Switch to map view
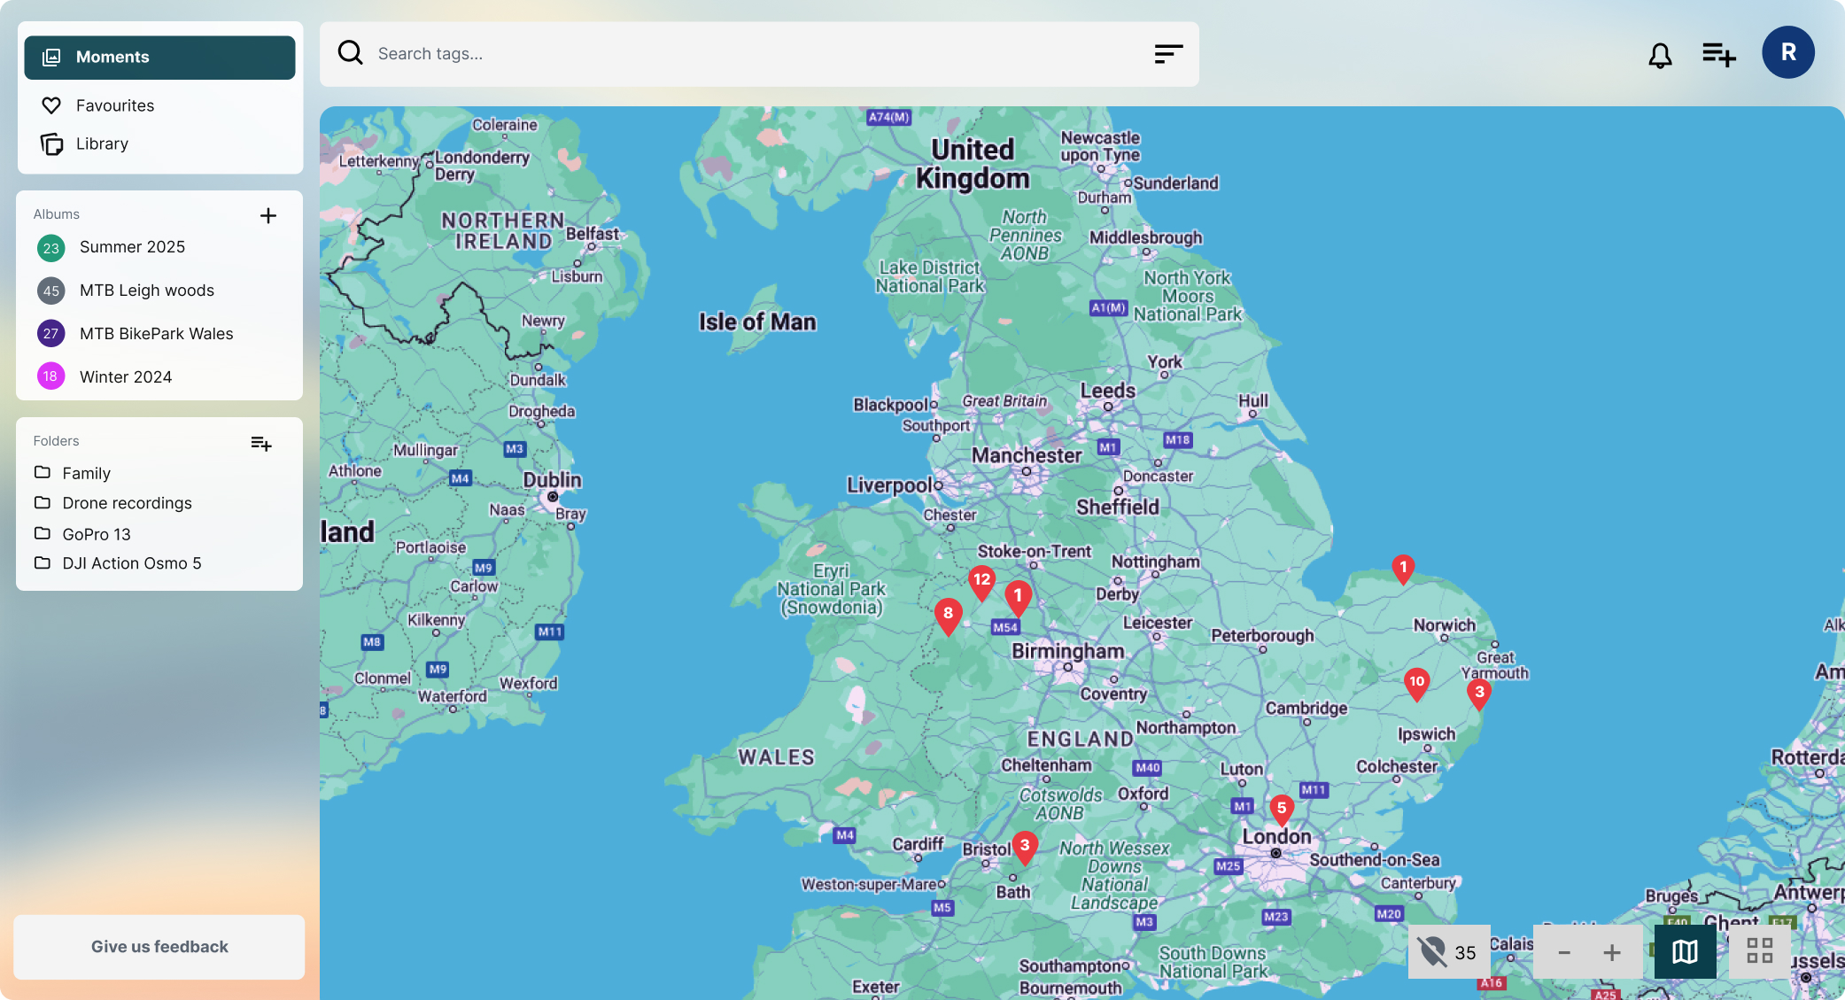This screenshot has height=1000, width=1845. [1685, 952]
